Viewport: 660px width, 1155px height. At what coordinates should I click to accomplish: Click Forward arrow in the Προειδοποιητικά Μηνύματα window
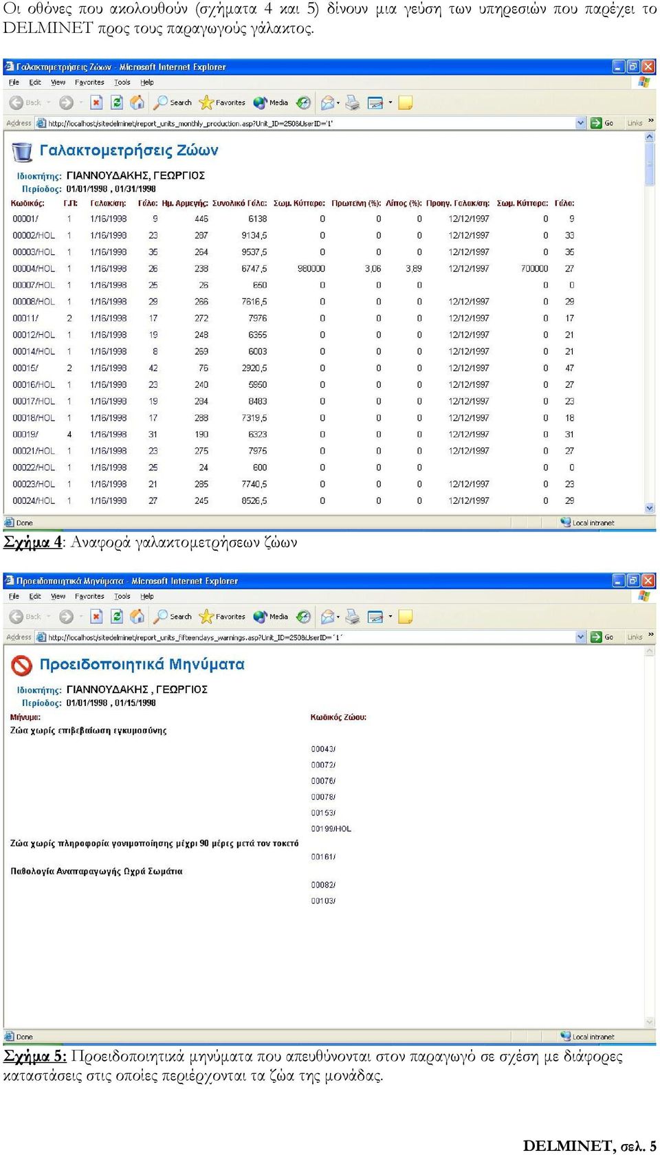coord(66,617)
